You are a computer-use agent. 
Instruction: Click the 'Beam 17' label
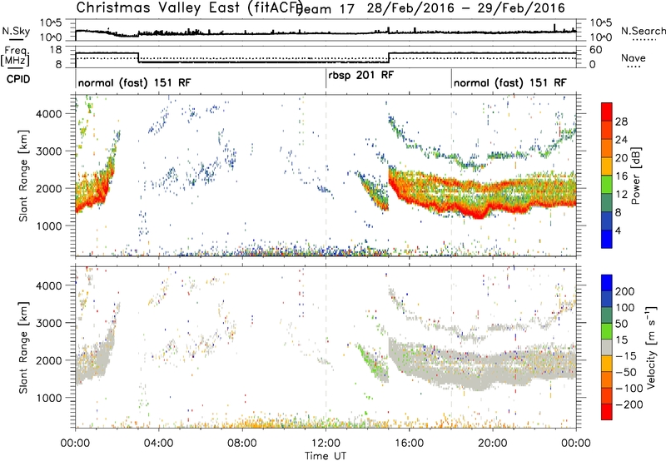[x=326, y=9]
